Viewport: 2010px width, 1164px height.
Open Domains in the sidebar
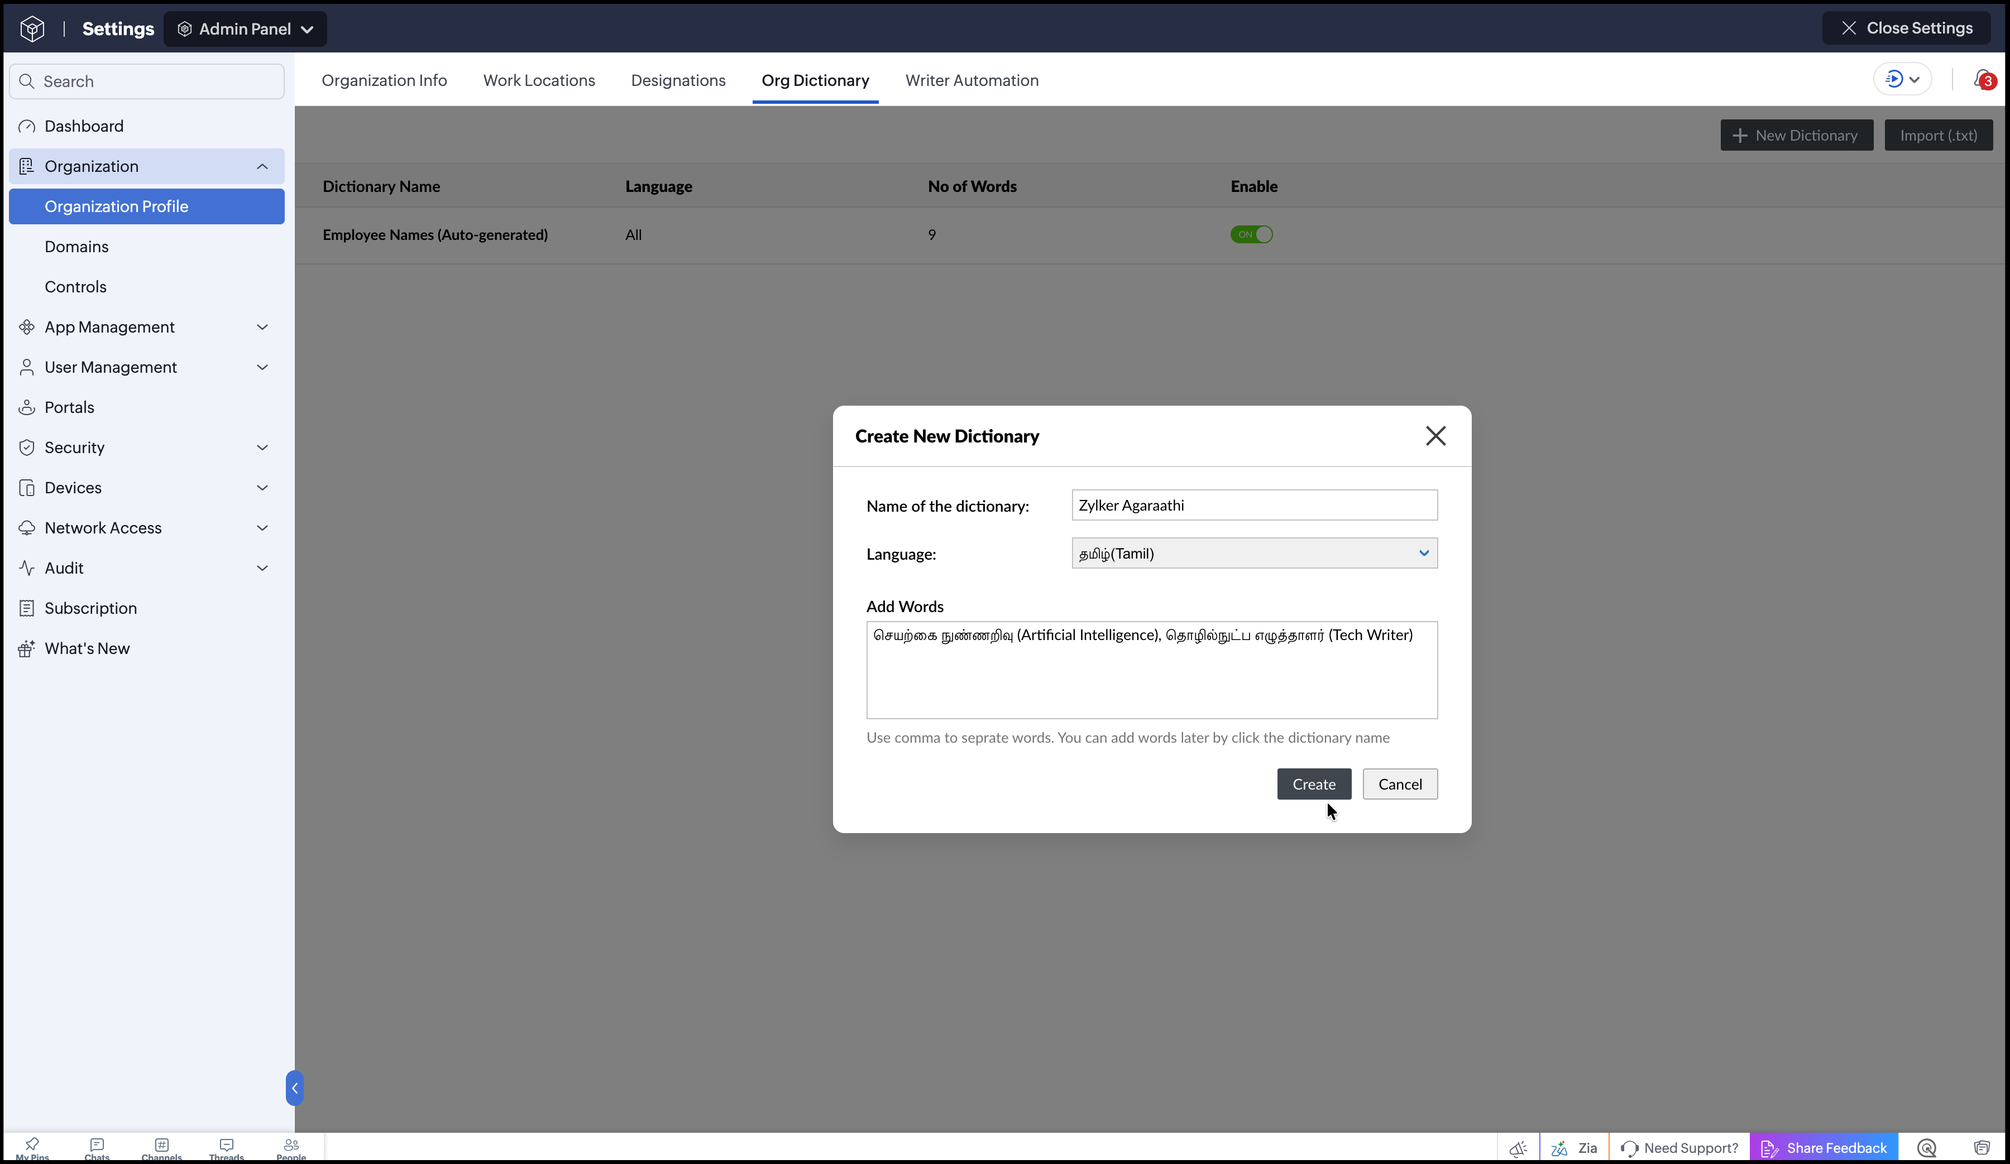[x=147, y=246]
